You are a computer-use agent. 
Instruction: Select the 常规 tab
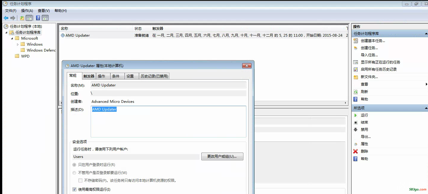click(x=74, y=76)
